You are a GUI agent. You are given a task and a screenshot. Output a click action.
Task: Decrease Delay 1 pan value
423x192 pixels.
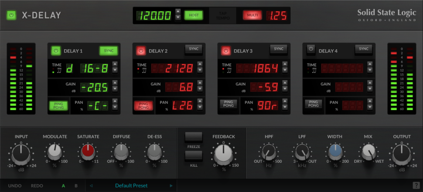point(115,107)
